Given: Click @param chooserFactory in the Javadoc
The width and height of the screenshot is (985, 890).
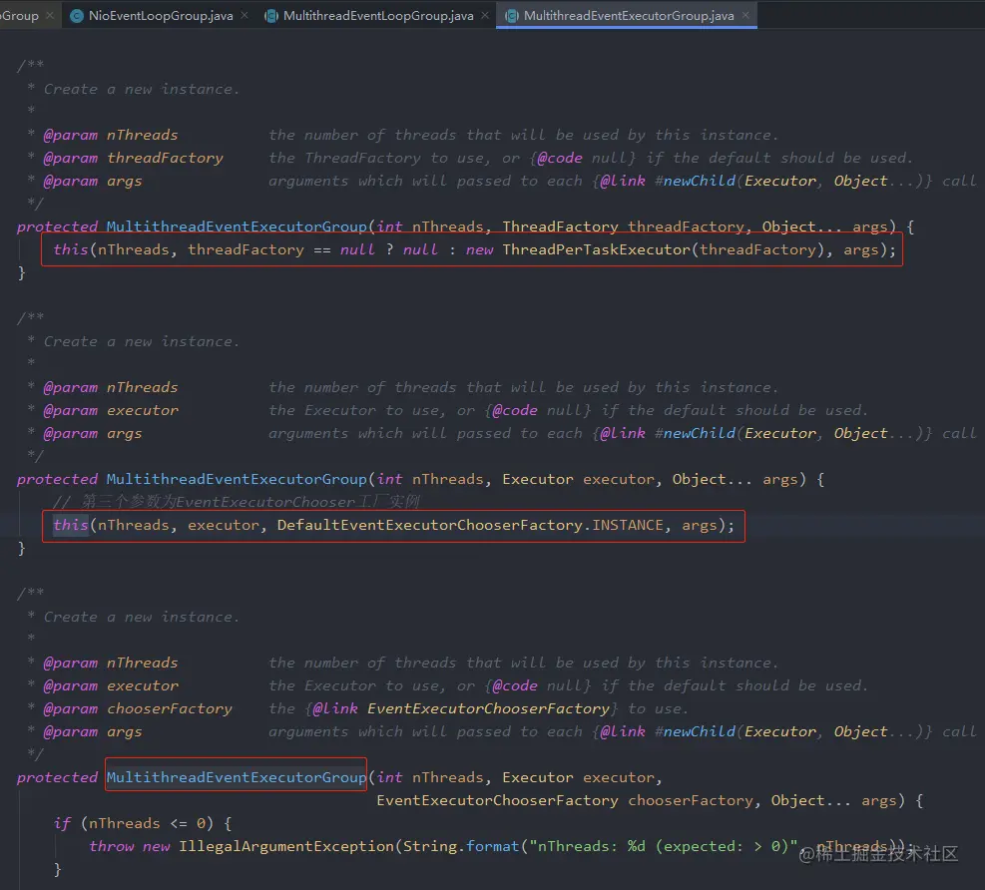Looking at the screenshot, I should [138, 708].
